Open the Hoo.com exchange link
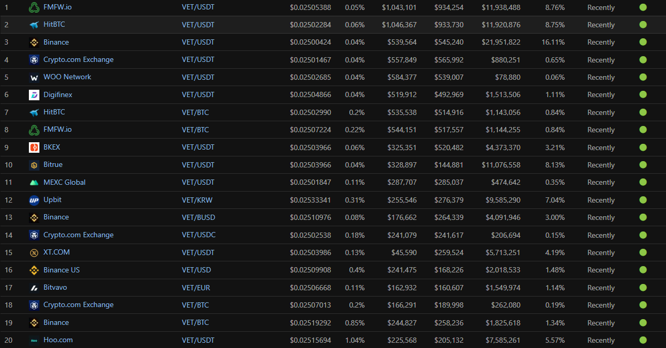The width and height of the screenshot is (666, 348). click(58, 340)
